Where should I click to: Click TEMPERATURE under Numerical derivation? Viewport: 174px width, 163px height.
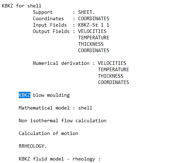114,69
